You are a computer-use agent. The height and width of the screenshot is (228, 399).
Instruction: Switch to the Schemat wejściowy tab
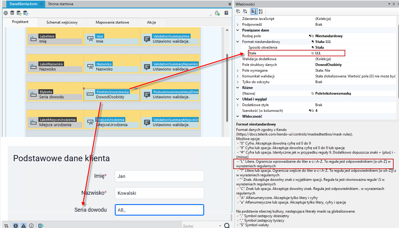pos(62,22)
